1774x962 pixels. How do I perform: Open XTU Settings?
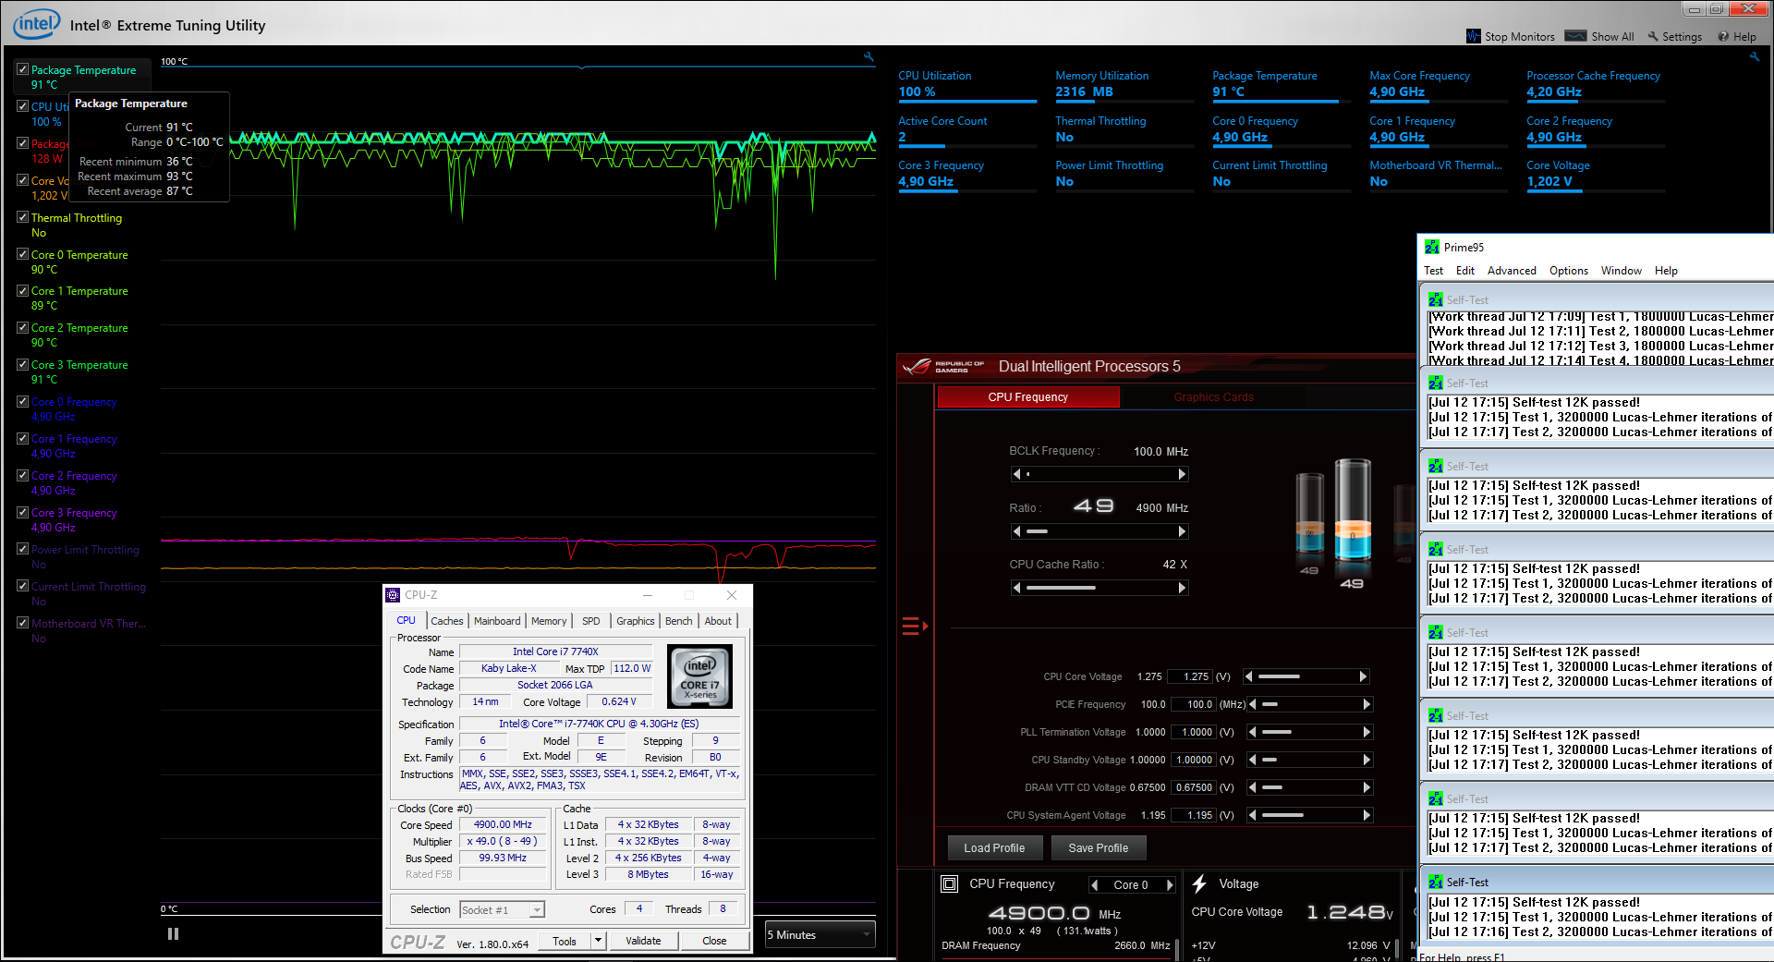click(x=1674, y=37)
